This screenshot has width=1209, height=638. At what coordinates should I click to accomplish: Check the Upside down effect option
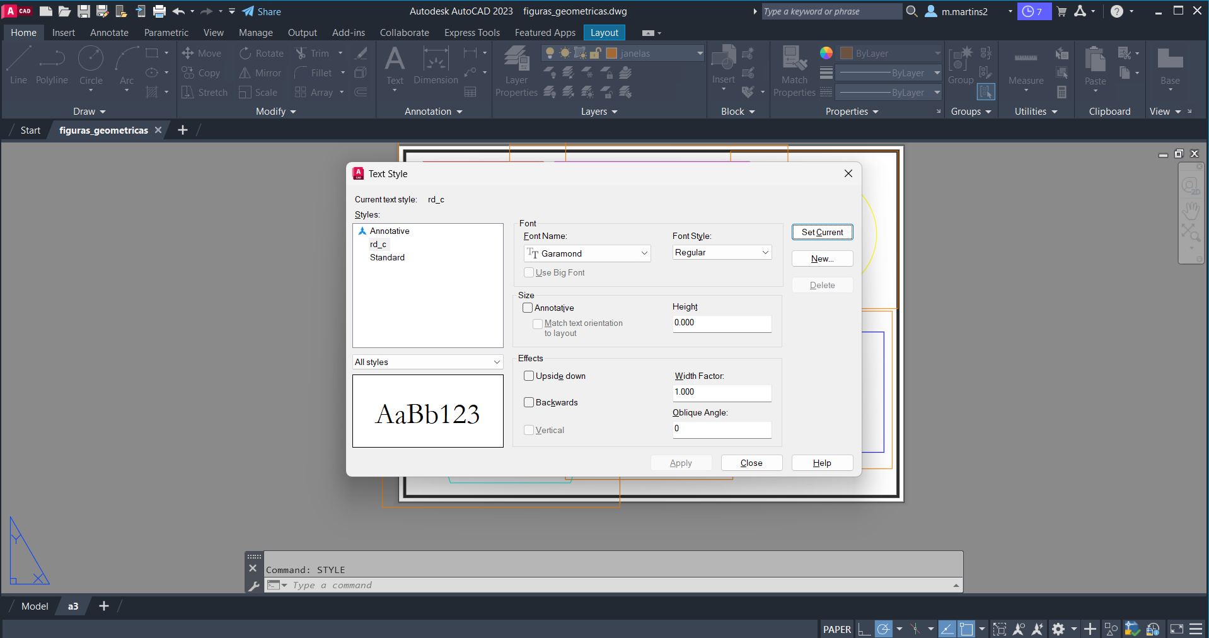(529, 376)
